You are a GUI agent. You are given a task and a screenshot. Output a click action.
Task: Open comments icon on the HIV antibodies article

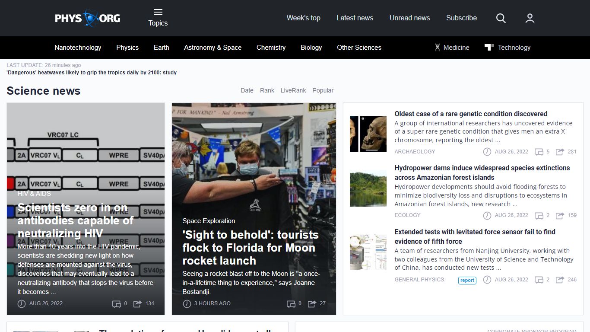tap(117, 304)
